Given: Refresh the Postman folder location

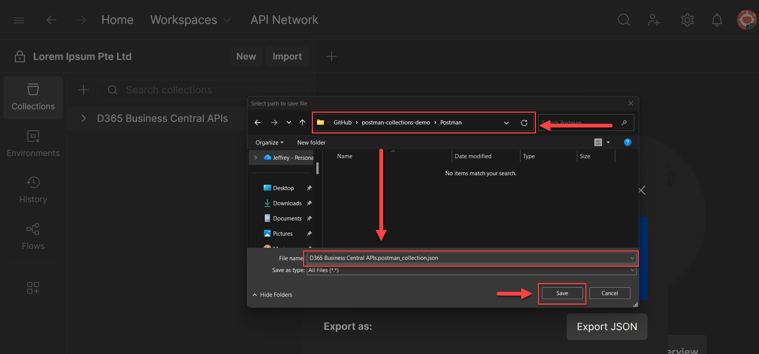Looking at the screenshot, I should (x=524, y=123).
